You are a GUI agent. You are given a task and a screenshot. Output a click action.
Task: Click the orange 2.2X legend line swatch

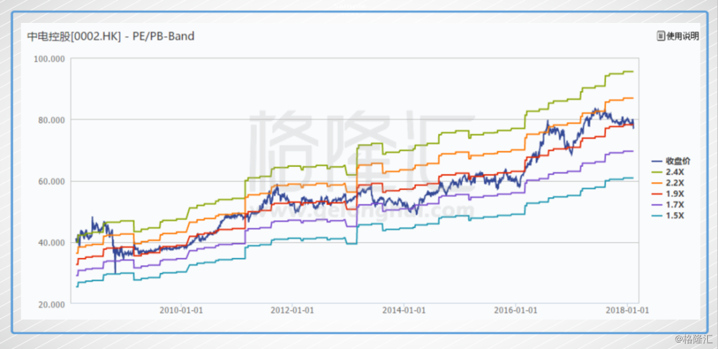656,183
